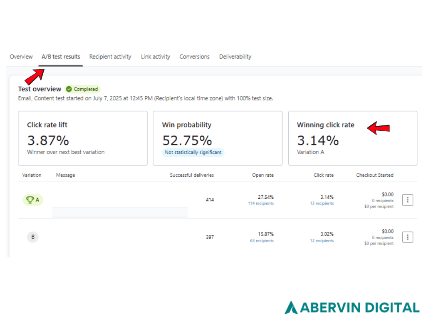Click the Successful deliveries column header

[x=192, y=175]
